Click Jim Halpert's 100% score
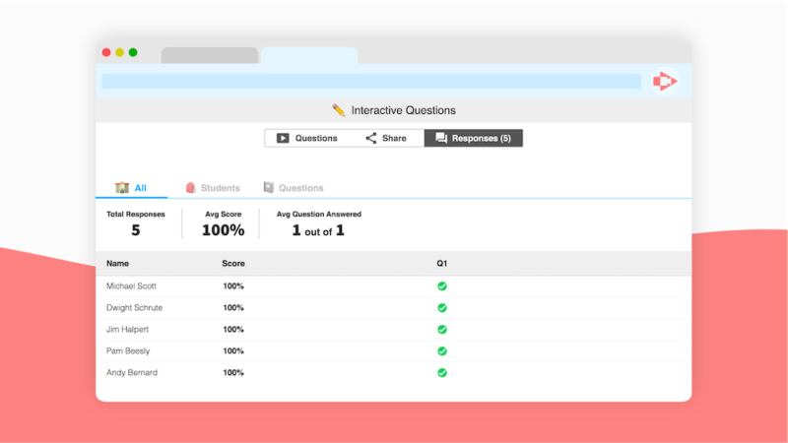 point(233,329)
